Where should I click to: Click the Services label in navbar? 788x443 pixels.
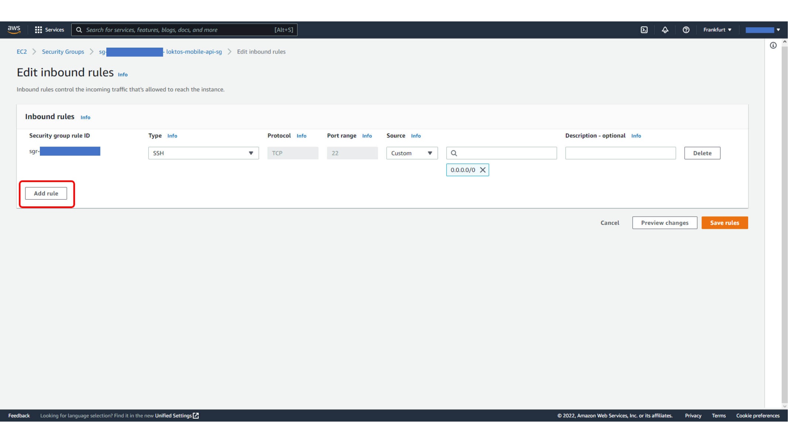click(x=55, y=30)
